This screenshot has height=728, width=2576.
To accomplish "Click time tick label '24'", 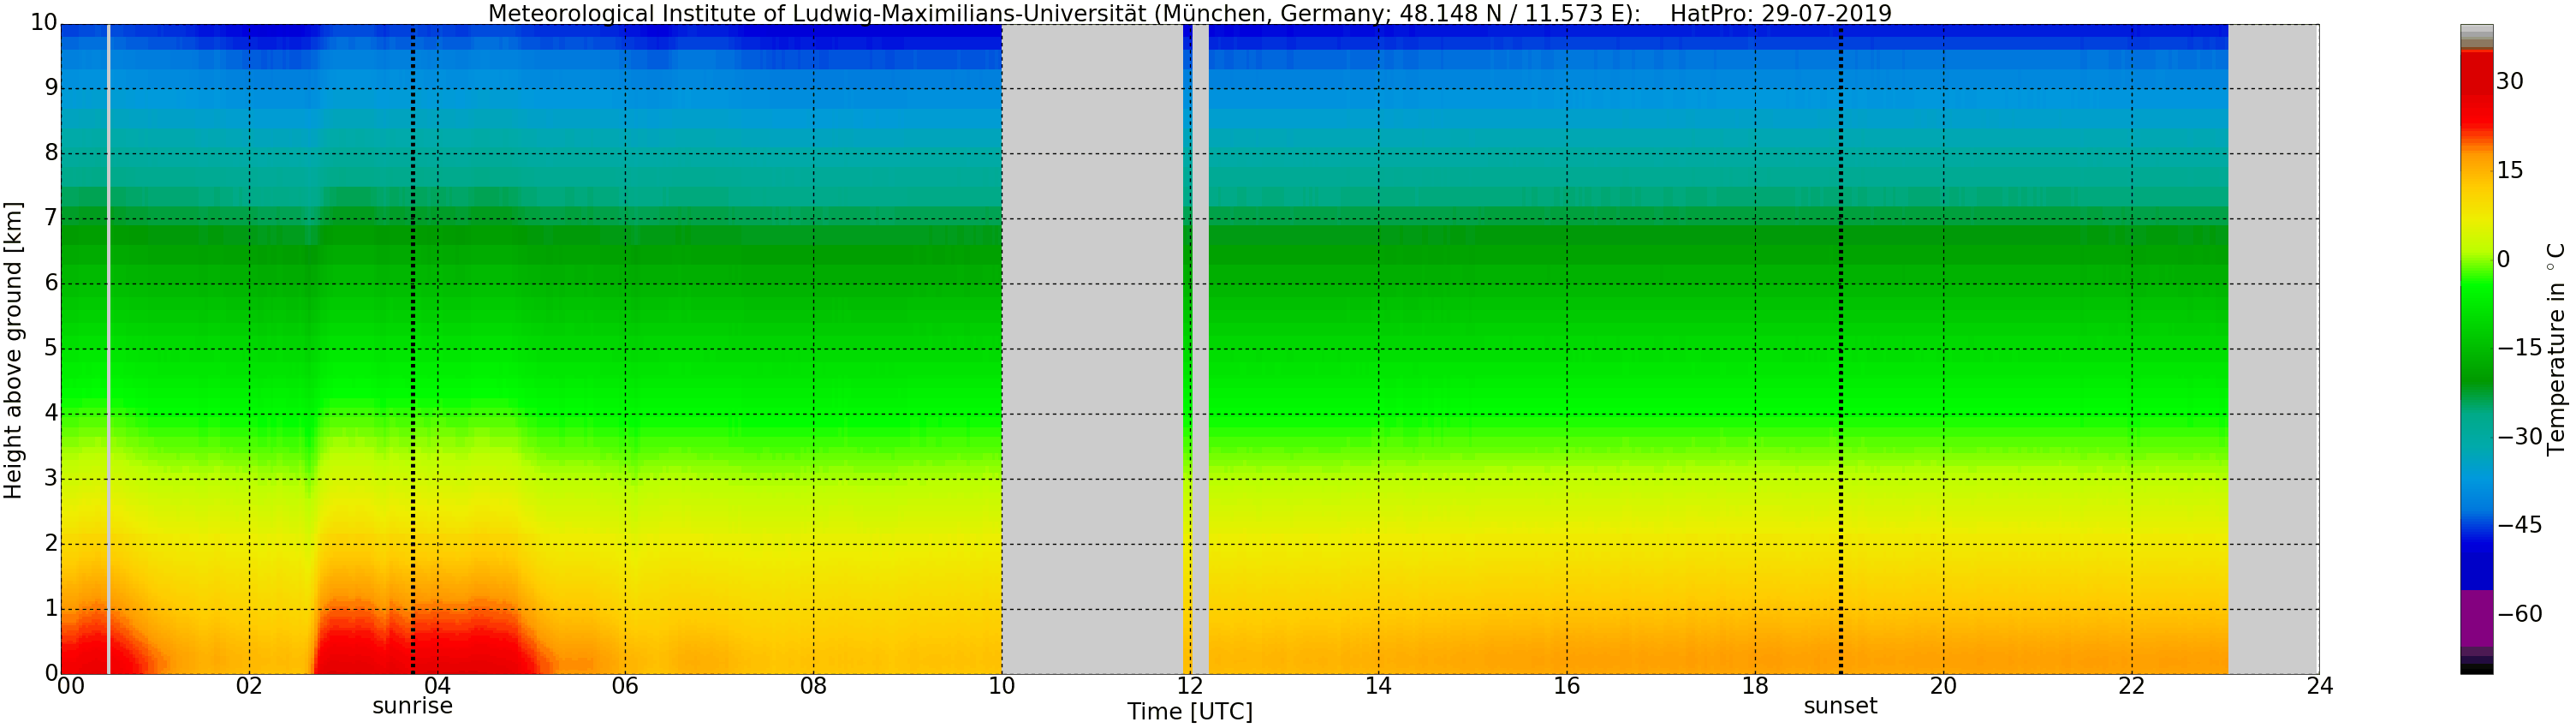I will point(2320,686).
